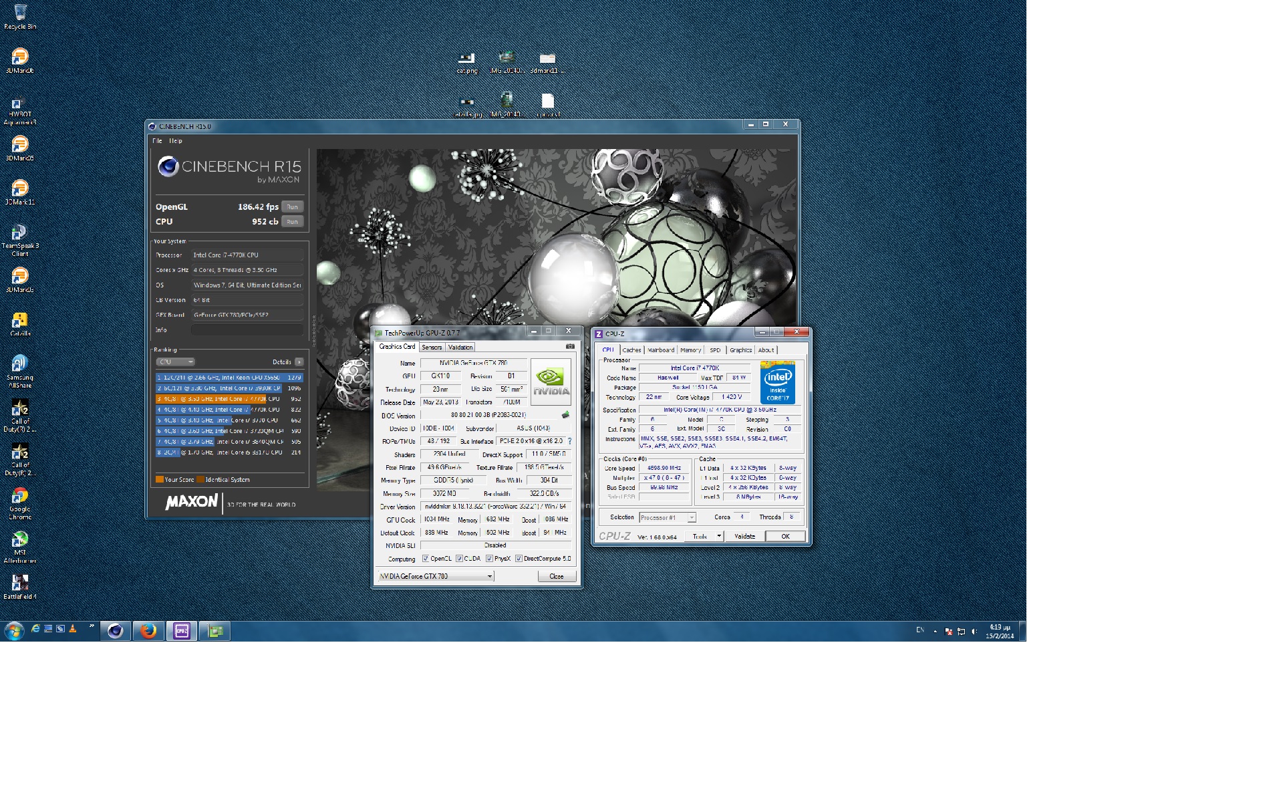Viewport: 1283px width, 802px height.
Task: Click the brown Identical System legend swatch
Action: point(200,479)
